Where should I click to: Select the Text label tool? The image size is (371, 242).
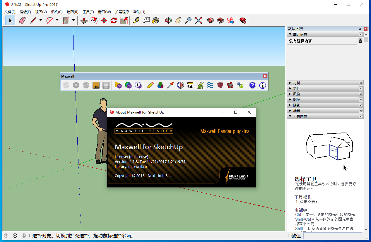pyautogui.click(x=146, y=20)
